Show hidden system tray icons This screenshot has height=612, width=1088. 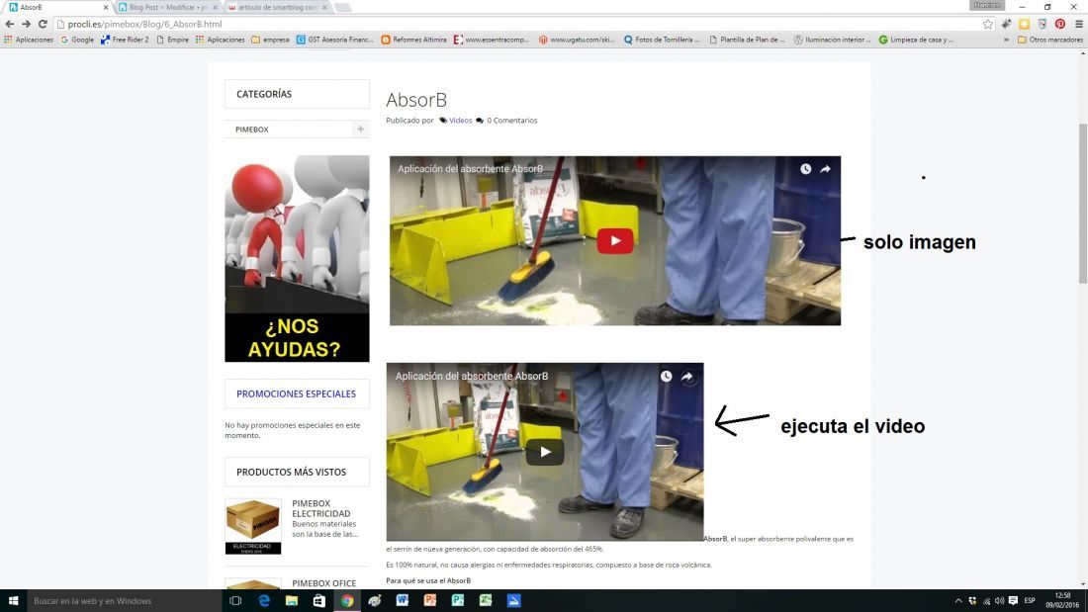tap(958, 601)
